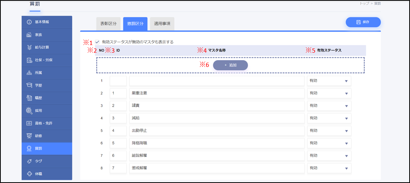Click the 基本情報 info icon in sidebar

pos(29,22)
